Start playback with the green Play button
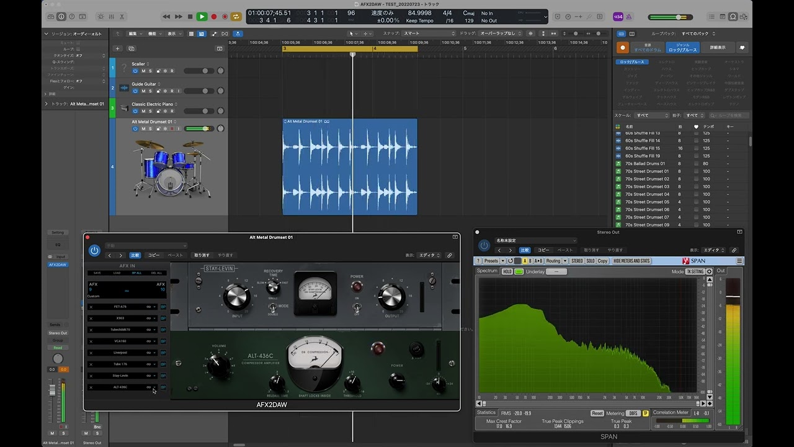The image size is (794, 447). click(202, 17)
